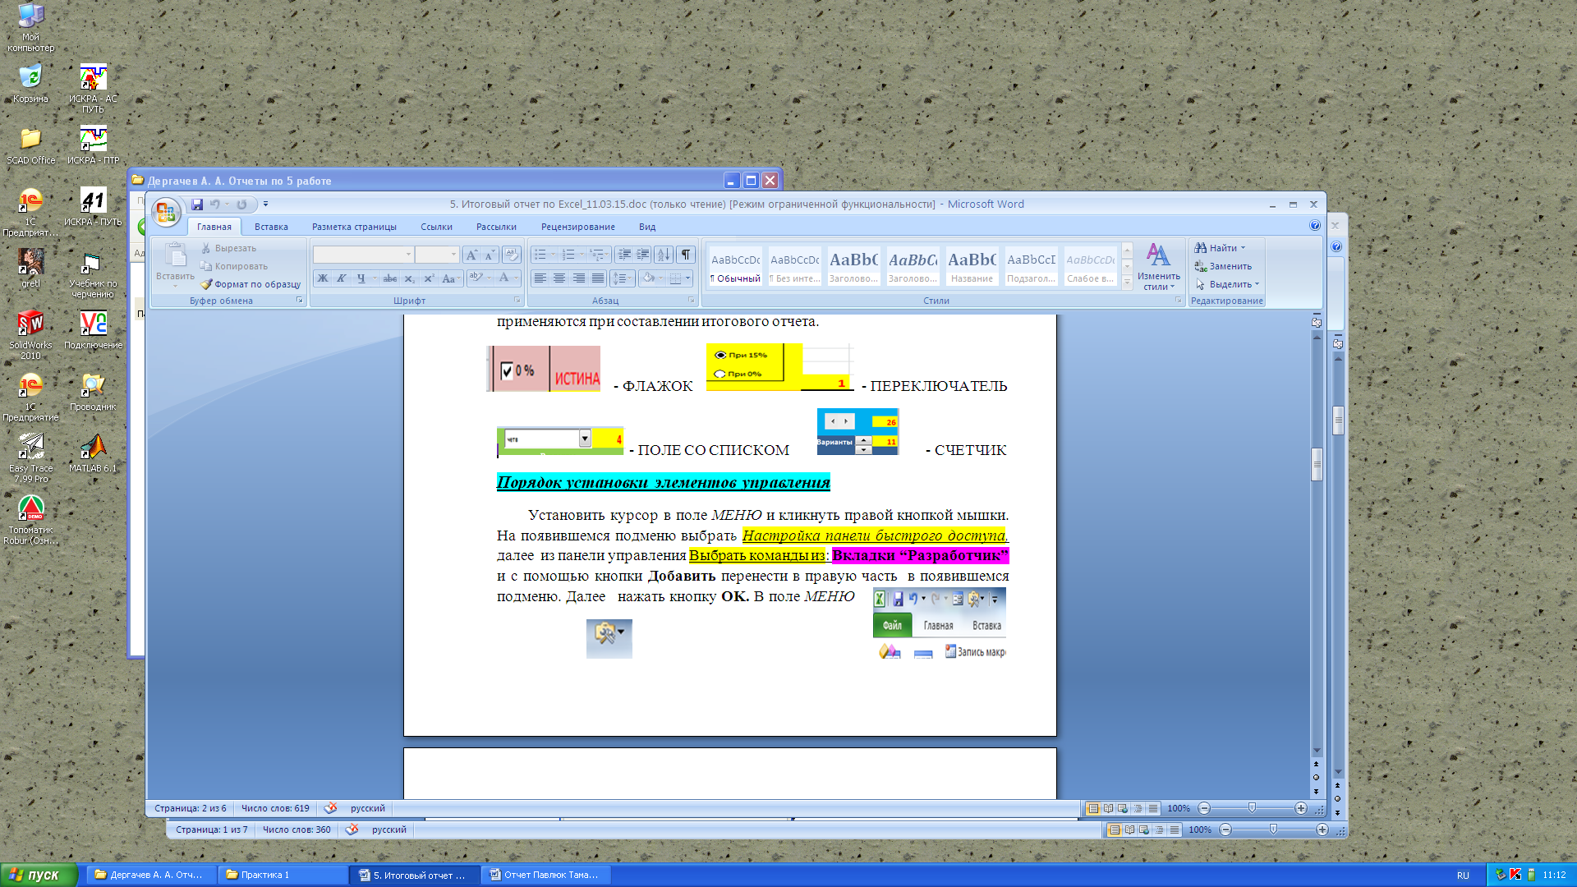
Task: Save document via Quick Access toolbar
Action: pyautogui.click(x=197, y=205)
